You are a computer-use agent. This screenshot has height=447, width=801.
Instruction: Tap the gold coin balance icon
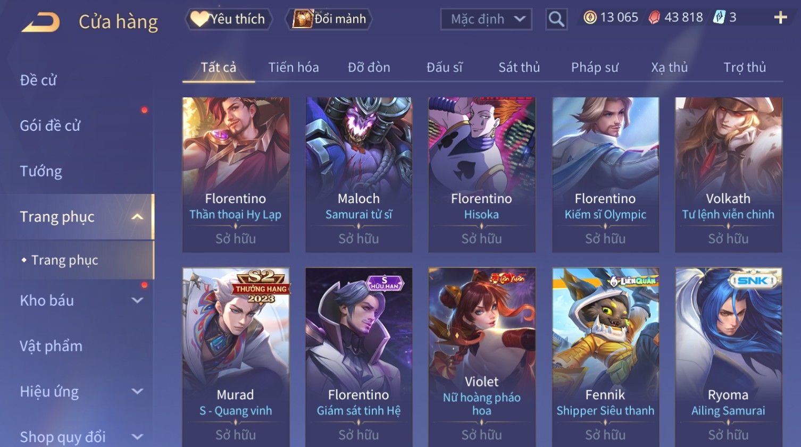tap(590, 18)
